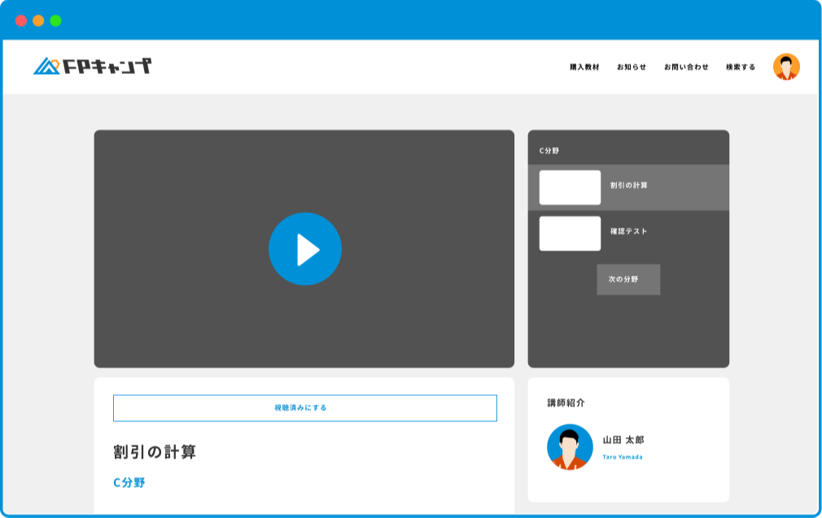822x518 pixels.
Task: Open the お知らせ menu item
Action: [632, 67]
